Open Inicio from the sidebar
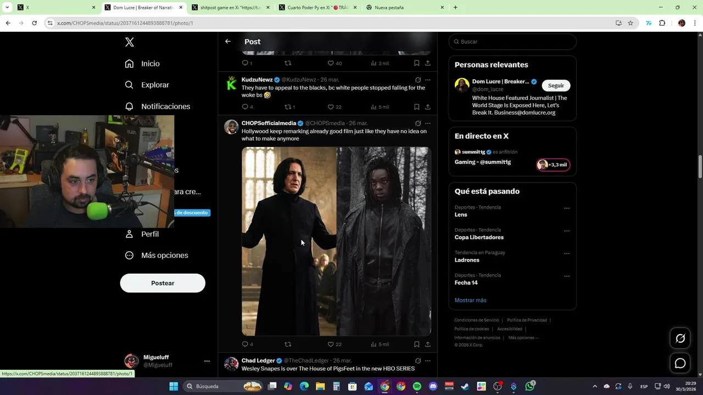This screenshot has width=703, height=395. (x=142, y=64)
